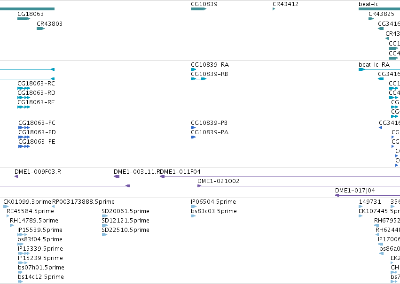Select transcript CG10839-RB label
This screenshot has height=284, width=400.
tap(210, 74)
